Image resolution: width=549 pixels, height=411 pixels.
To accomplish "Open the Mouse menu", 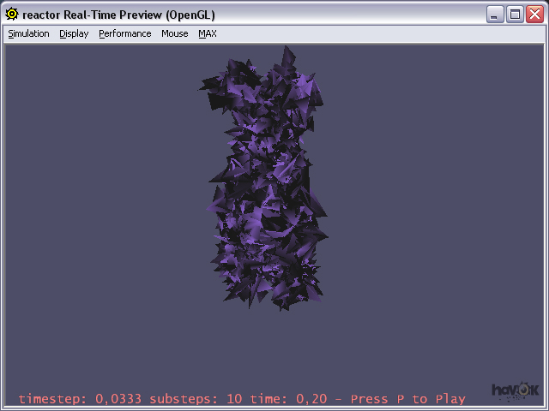I will 175,33.
